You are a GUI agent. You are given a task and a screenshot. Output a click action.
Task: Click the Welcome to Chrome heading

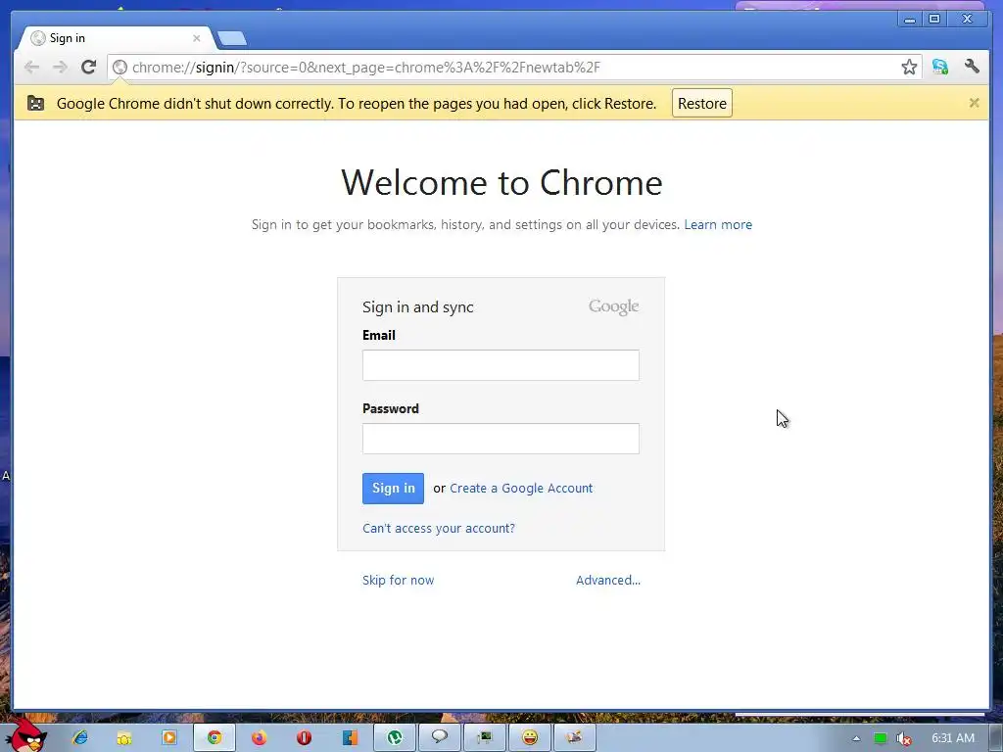click(x=501, y=183)
